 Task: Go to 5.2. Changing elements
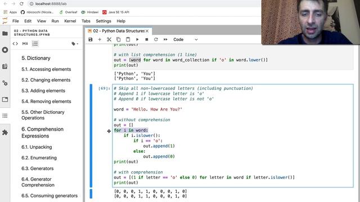tap(46, 80)
